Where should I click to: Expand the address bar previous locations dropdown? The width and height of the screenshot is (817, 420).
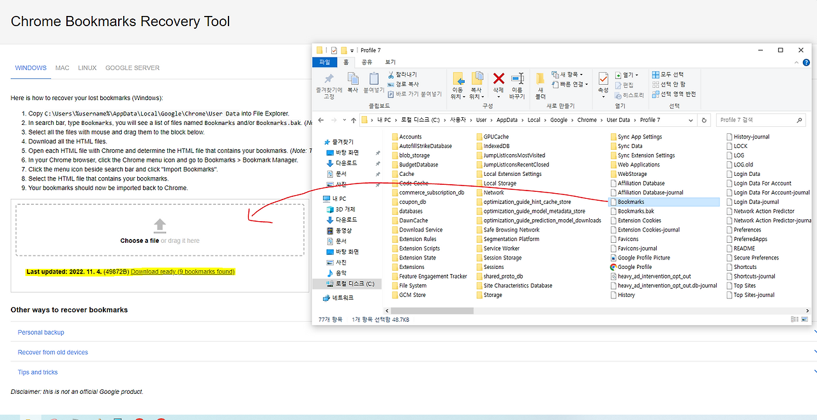pos(691,120)
